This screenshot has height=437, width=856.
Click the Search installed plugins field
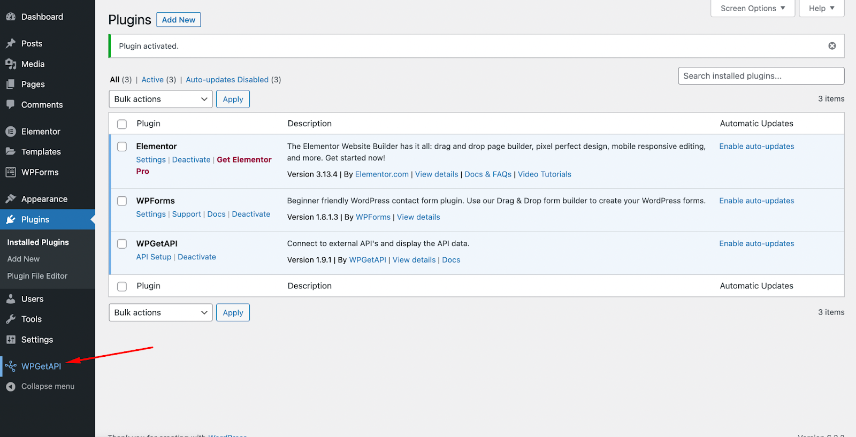(x=761, y=76)
